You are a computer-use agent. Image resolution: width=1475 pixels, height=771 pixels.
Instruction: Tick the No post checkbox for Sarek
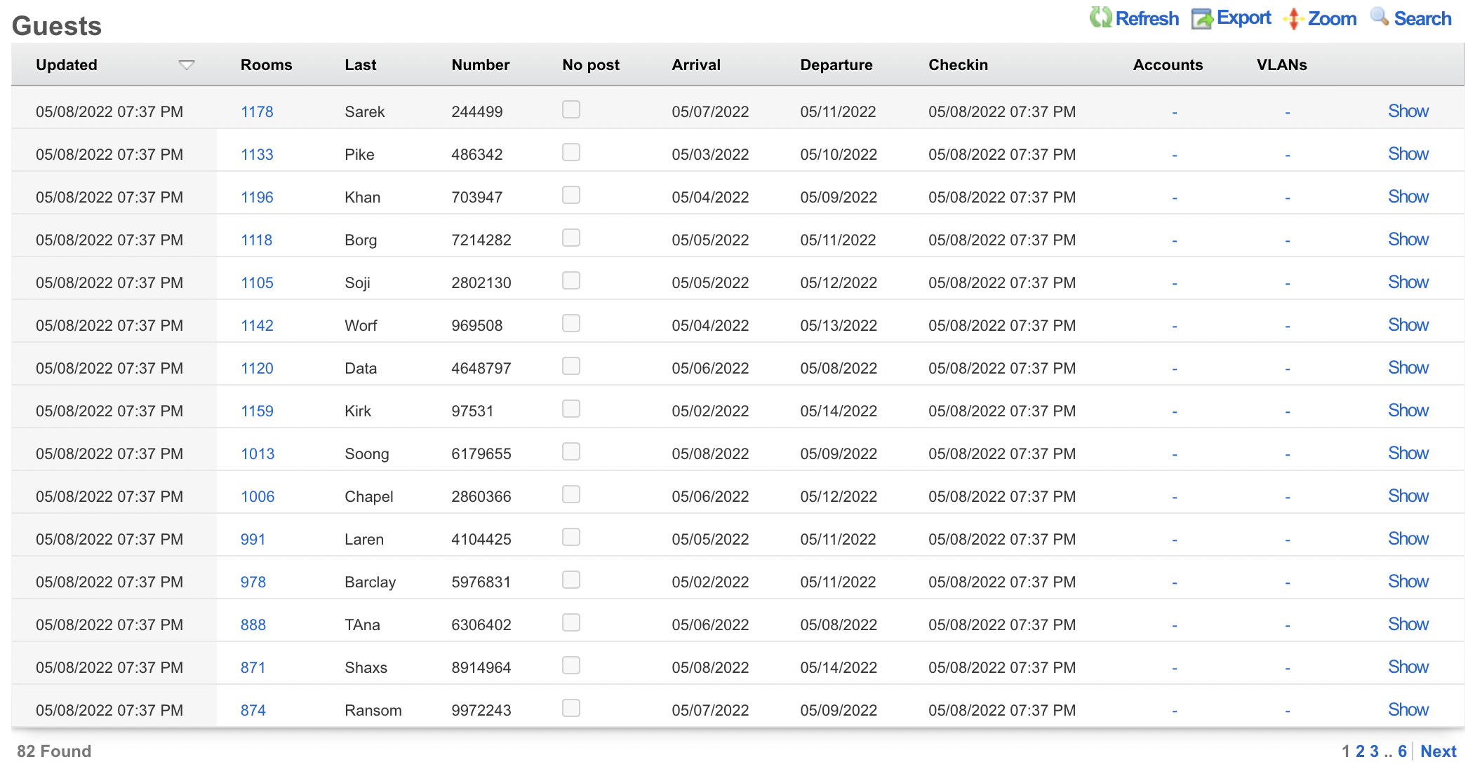click(x=571, y=109)
